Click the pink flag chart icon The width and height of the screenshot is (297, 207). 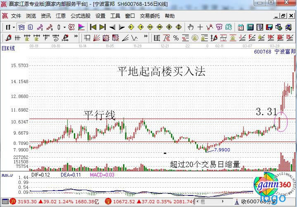(x=81, y=27)
